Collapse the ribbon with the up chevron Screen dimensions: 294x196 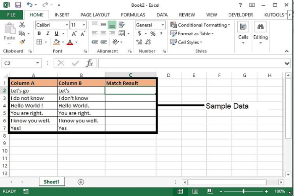(287, 51)
